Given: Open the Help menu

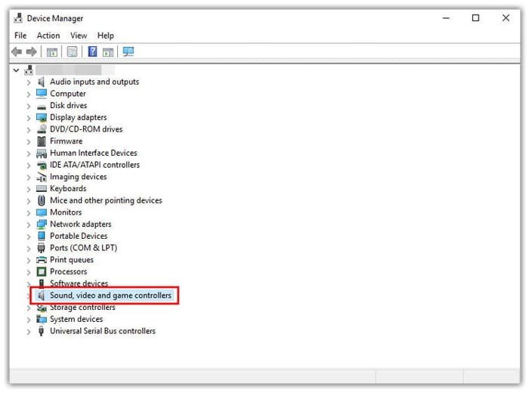Looking at the screenshot, I should point(106,36).
